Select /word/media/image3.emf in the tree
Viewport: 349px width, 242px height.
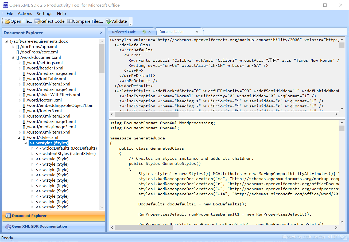point(49,127)
